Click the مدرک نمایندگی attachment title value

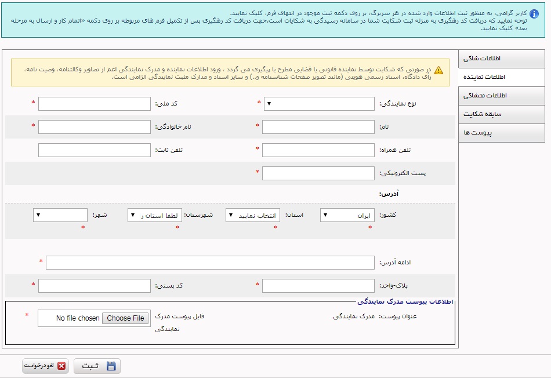pyautogui.click(x=354, y=317)
